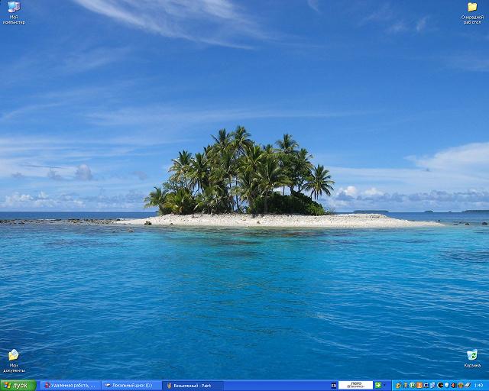Open the dropdown arrow beside Nero search
This screenshot has width=489, height=391.
pyautogui.click(x=384, y=385)
